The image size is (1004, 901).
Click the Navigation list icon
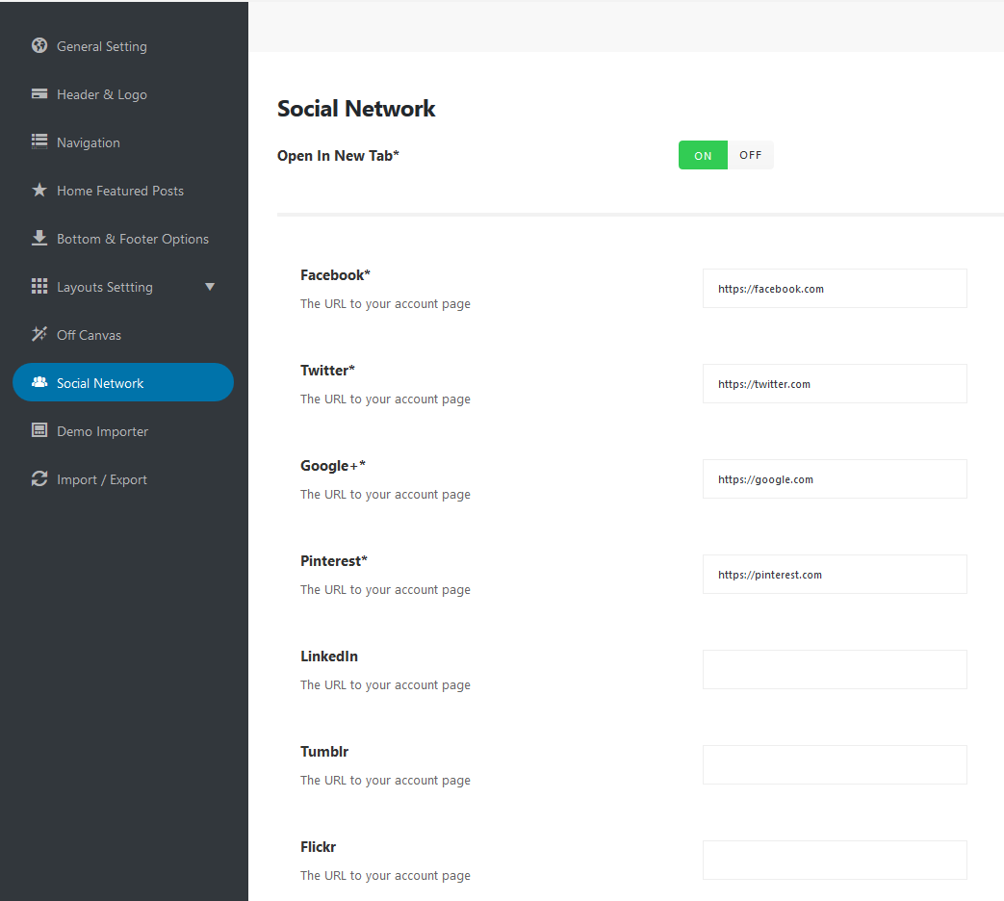(x=39, y=142)
